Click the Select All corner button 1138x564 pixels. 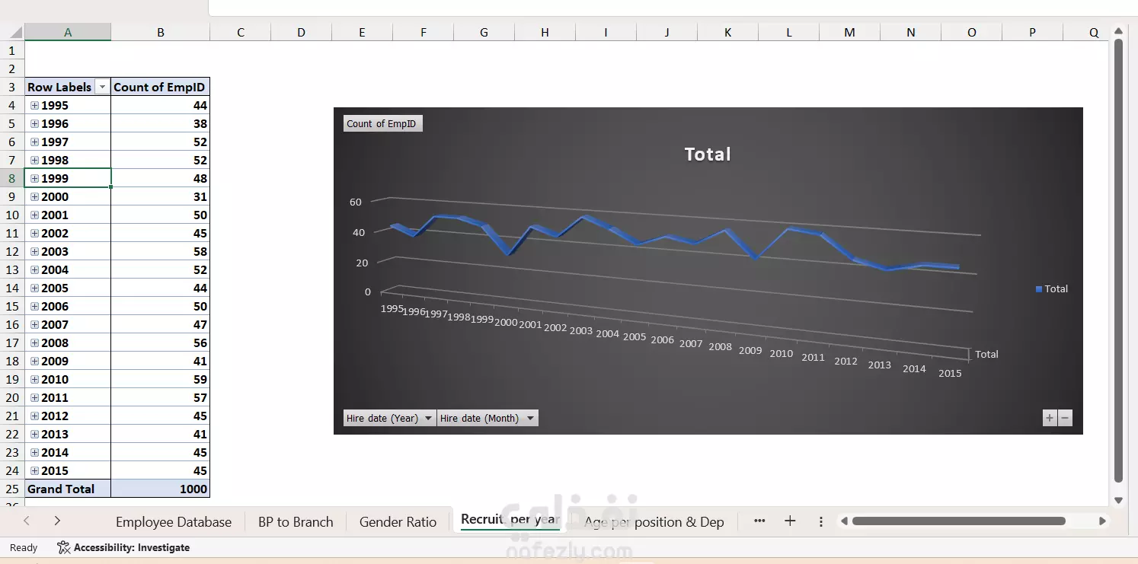(12, 32)
